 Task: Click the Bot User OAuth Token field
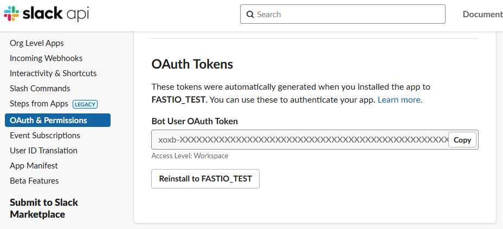coord(315,139)
